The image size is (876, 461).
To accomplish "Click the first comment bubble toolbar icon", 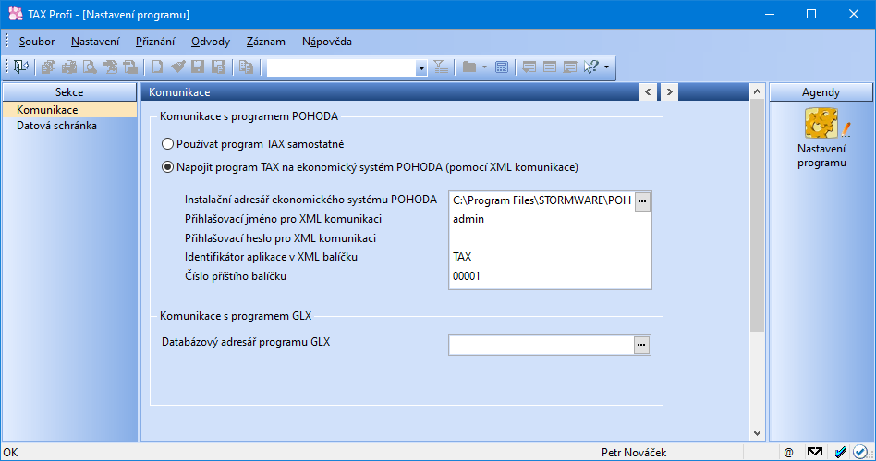I will pos(529,67).
